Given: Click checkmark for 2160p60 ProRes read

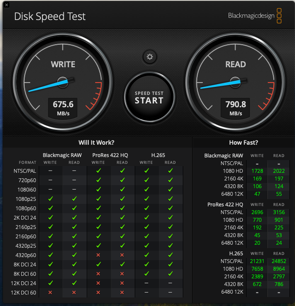Looking at the screenshot, I should [122, 236].
